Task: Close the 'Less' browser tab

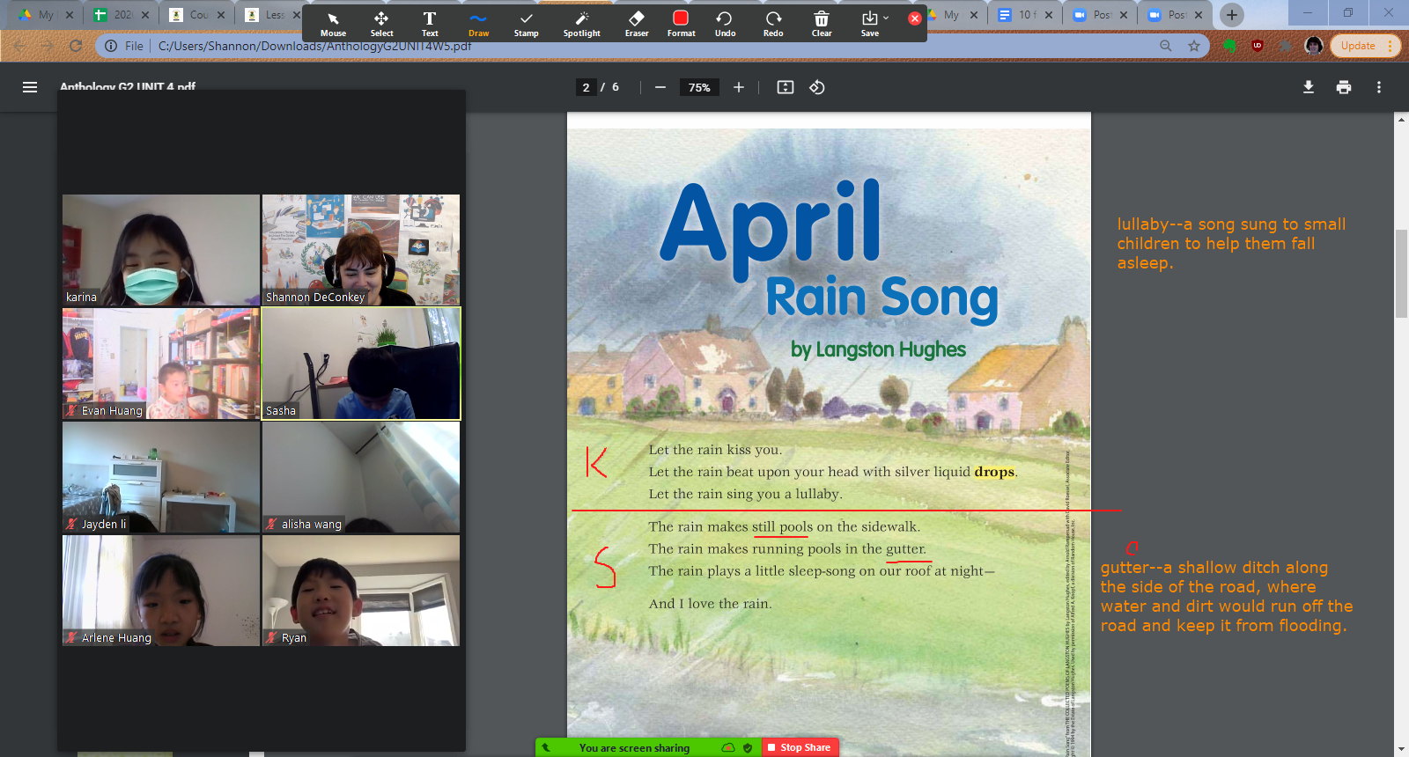Action: [296, 15]
